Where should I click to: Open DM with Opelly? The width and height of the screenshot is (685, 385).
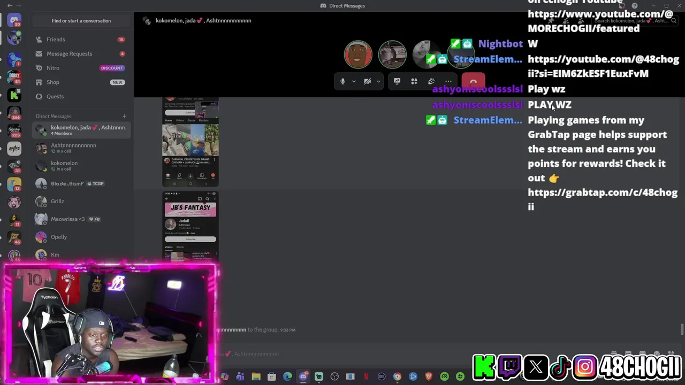pyautogui.click(x=81, y=237)
